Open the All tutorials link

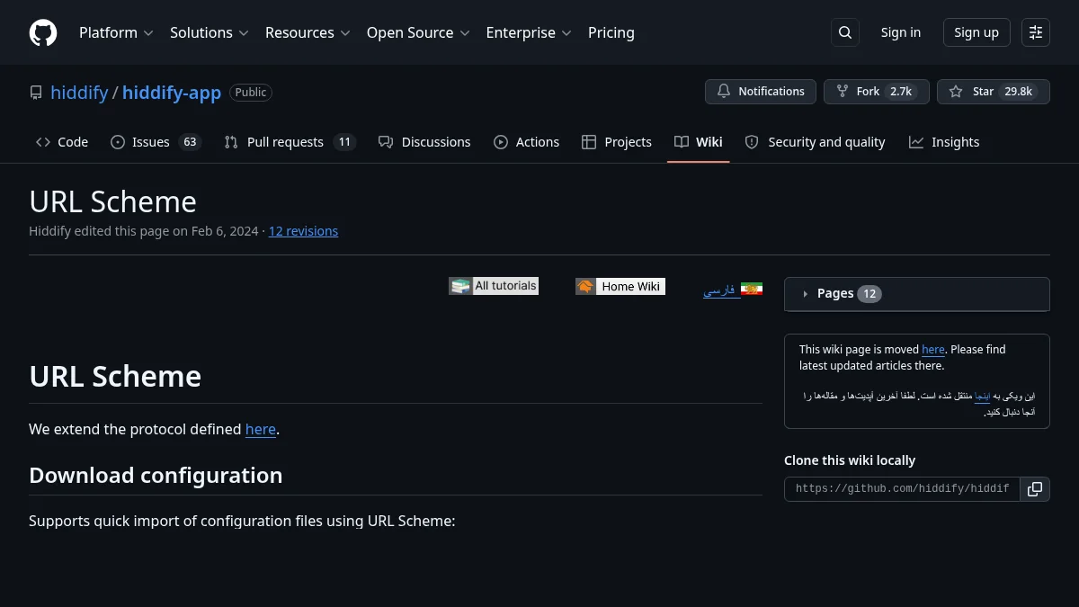coord(494,286)
